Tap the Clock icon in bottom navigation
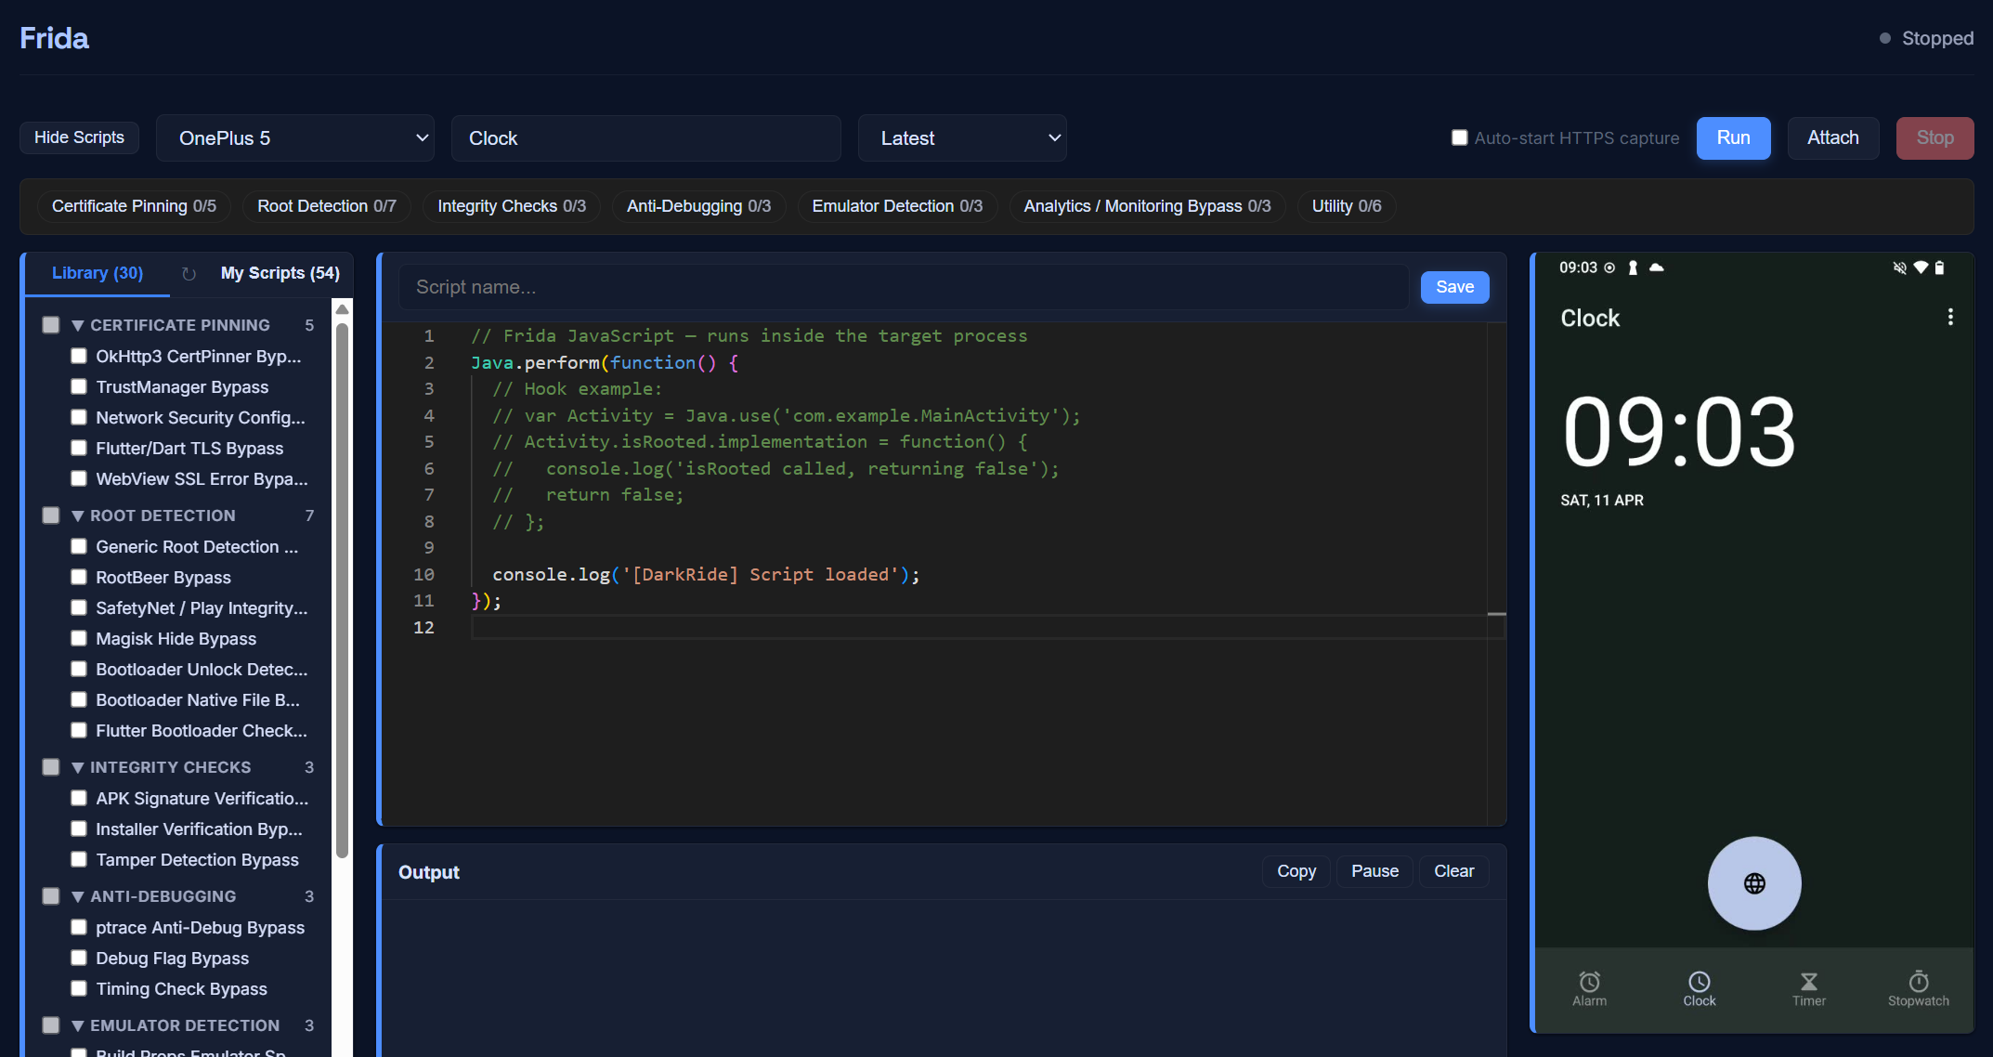Viewport: 1993px width, 1057px height. coord(1699,983)
